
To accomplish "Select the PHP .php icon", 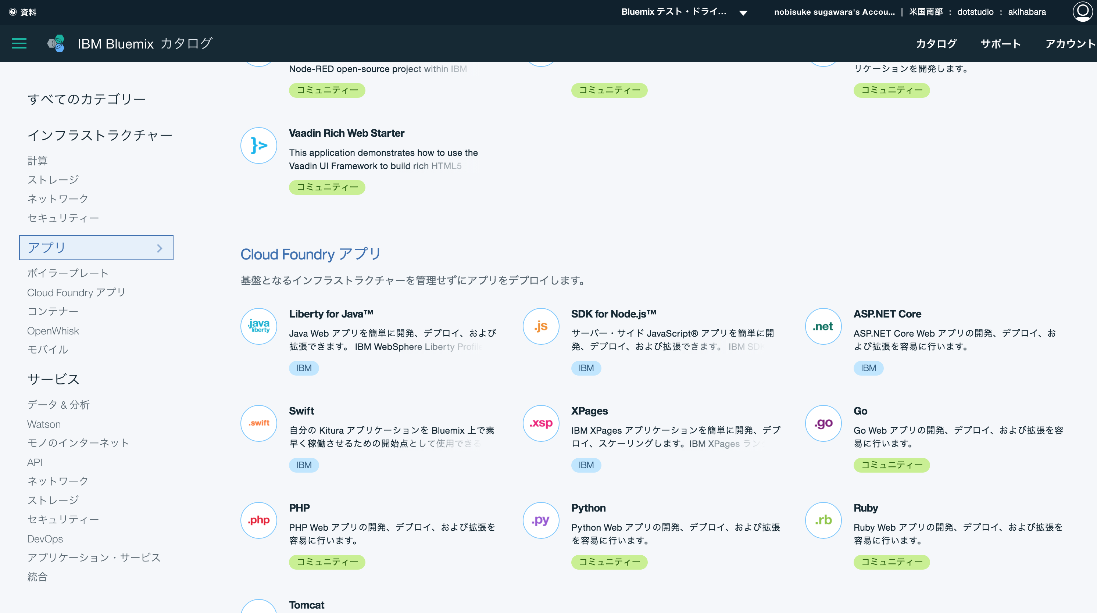I will (x=258, y=520).
